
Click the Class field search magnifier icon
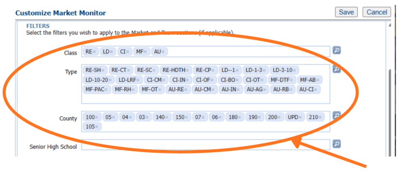[x=336, y=51]
